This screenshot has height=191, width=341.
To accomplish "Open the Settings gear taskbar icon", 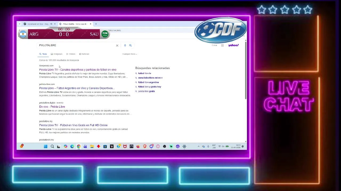I will [184, 146].
